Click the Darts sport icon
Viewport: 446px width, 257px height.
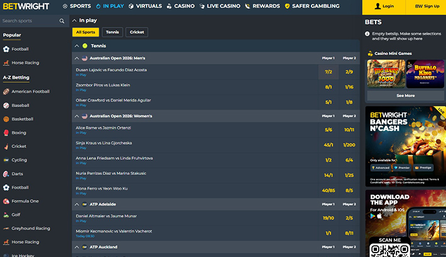point(6,174)
